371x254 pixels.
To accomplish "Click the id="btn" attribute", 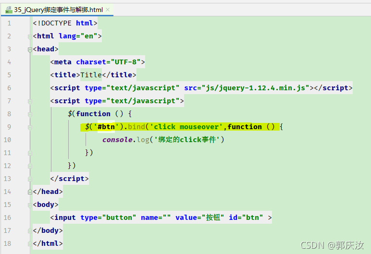I will point(246,218).
